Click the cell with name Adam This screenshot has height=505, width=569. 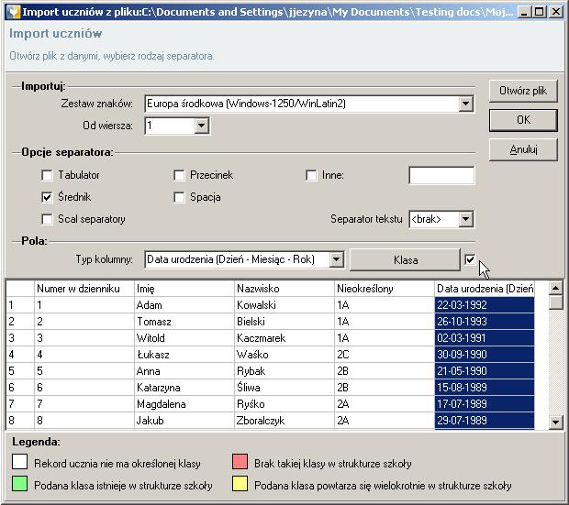pyautogui.click(x=184, y=305)
